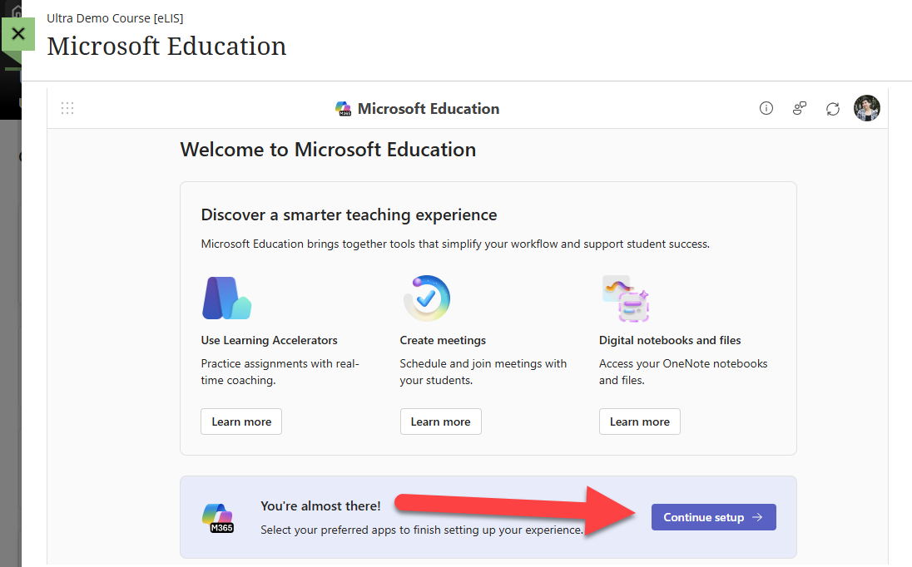Viewport: 912px width, 567px height.
Task: Click the Microsoft Education header logo
Action: click(x=343, y=109)
